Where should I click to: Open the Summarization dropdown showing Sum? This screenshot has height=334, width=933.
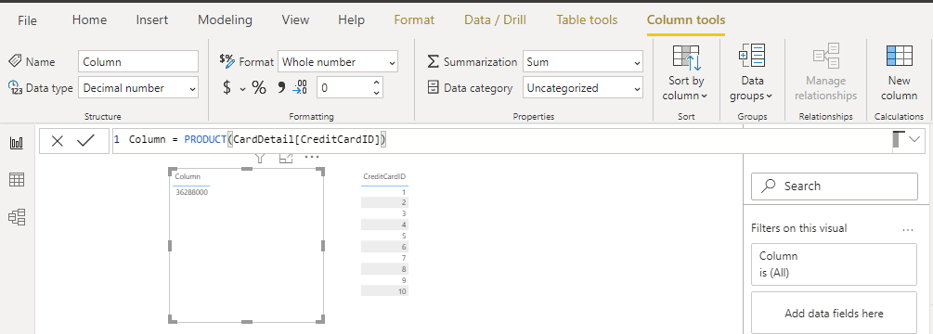pyautogui.click(x=582, y=62)
